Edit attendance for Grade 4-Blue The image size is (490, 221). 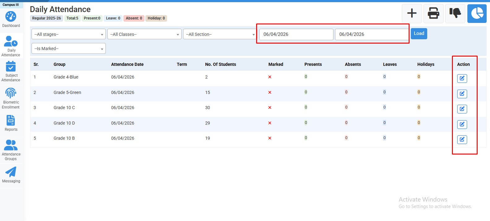462,78
